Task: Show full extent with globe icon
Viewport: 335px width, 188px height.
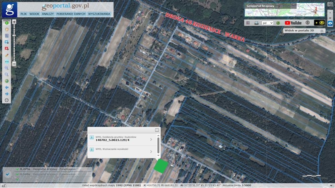Action: (x=7, y=81)
